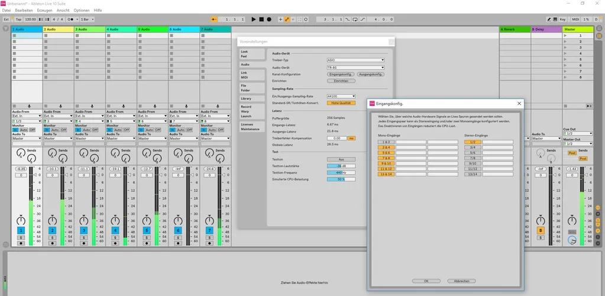Arm track 1 for recording
The height and width of the screenshot is (296, 605).
pos(21,243)
